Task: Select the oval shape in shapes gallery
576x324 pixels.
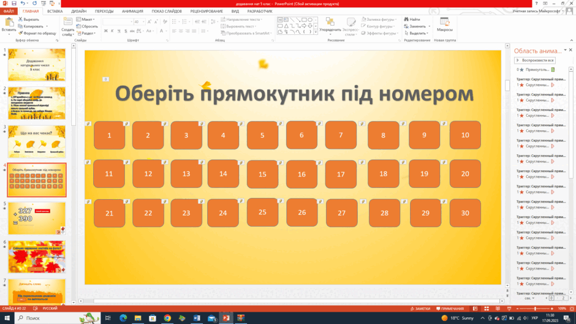Action: [x=310, y=20]
